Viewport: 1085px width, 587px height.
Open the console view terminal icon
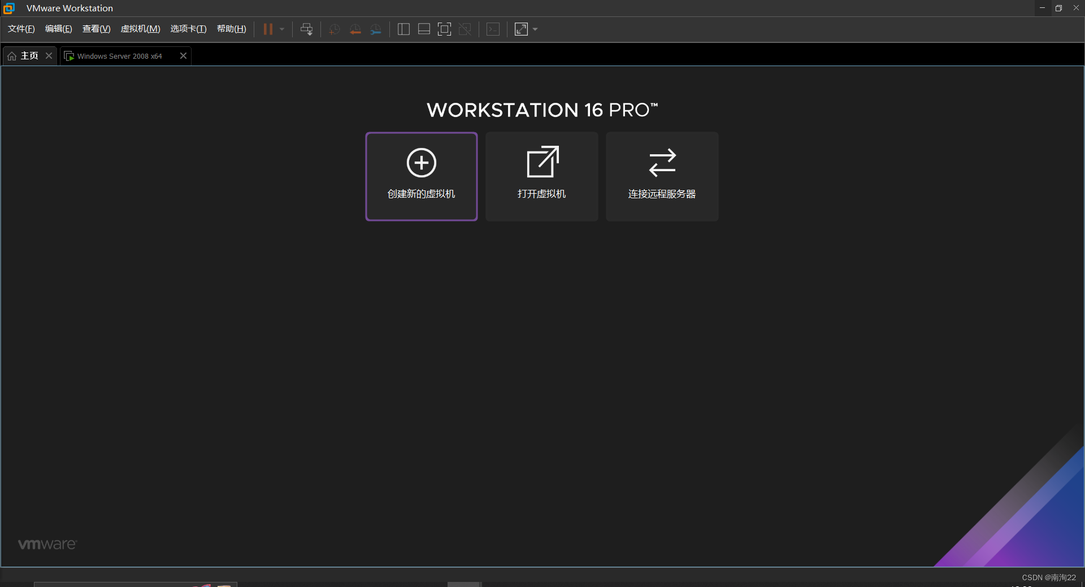coord(493,29)
